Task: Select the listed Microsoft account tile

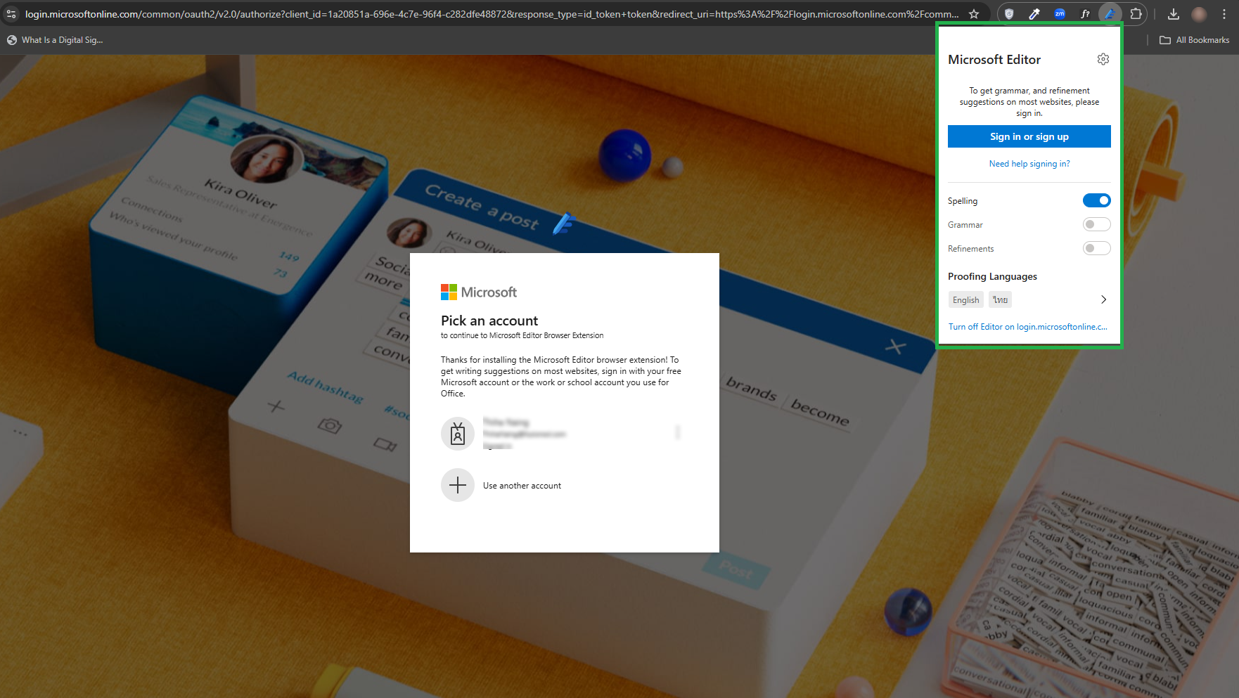Action: [565, 434]
